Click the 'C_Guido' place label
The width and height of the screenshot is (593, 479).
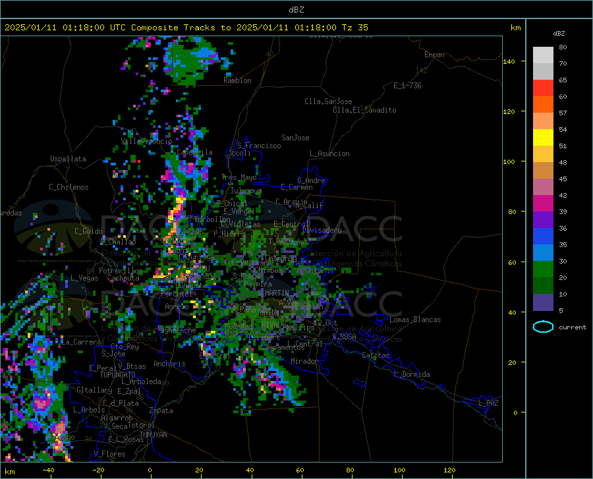pyautogui.click(x=88, y=231)
